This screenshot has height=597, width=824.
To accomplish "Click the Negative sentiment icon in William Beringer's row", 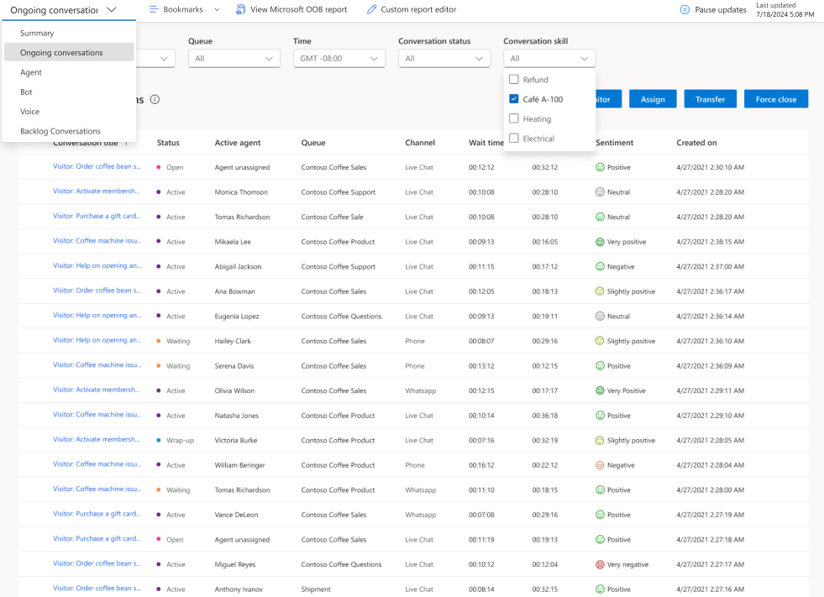I will tap(600, 465).
